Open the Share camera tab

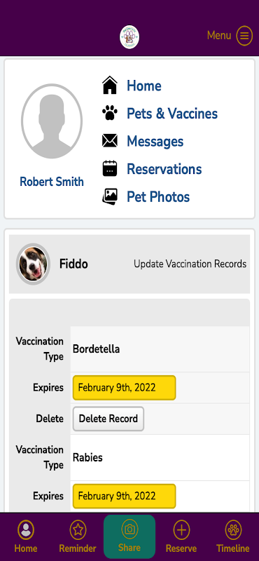point(129,536)
